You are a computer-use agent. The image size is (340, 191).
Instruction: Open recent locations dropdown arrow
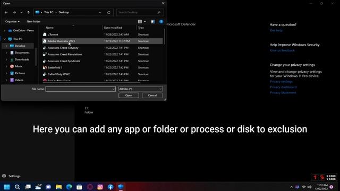[21, 13]
